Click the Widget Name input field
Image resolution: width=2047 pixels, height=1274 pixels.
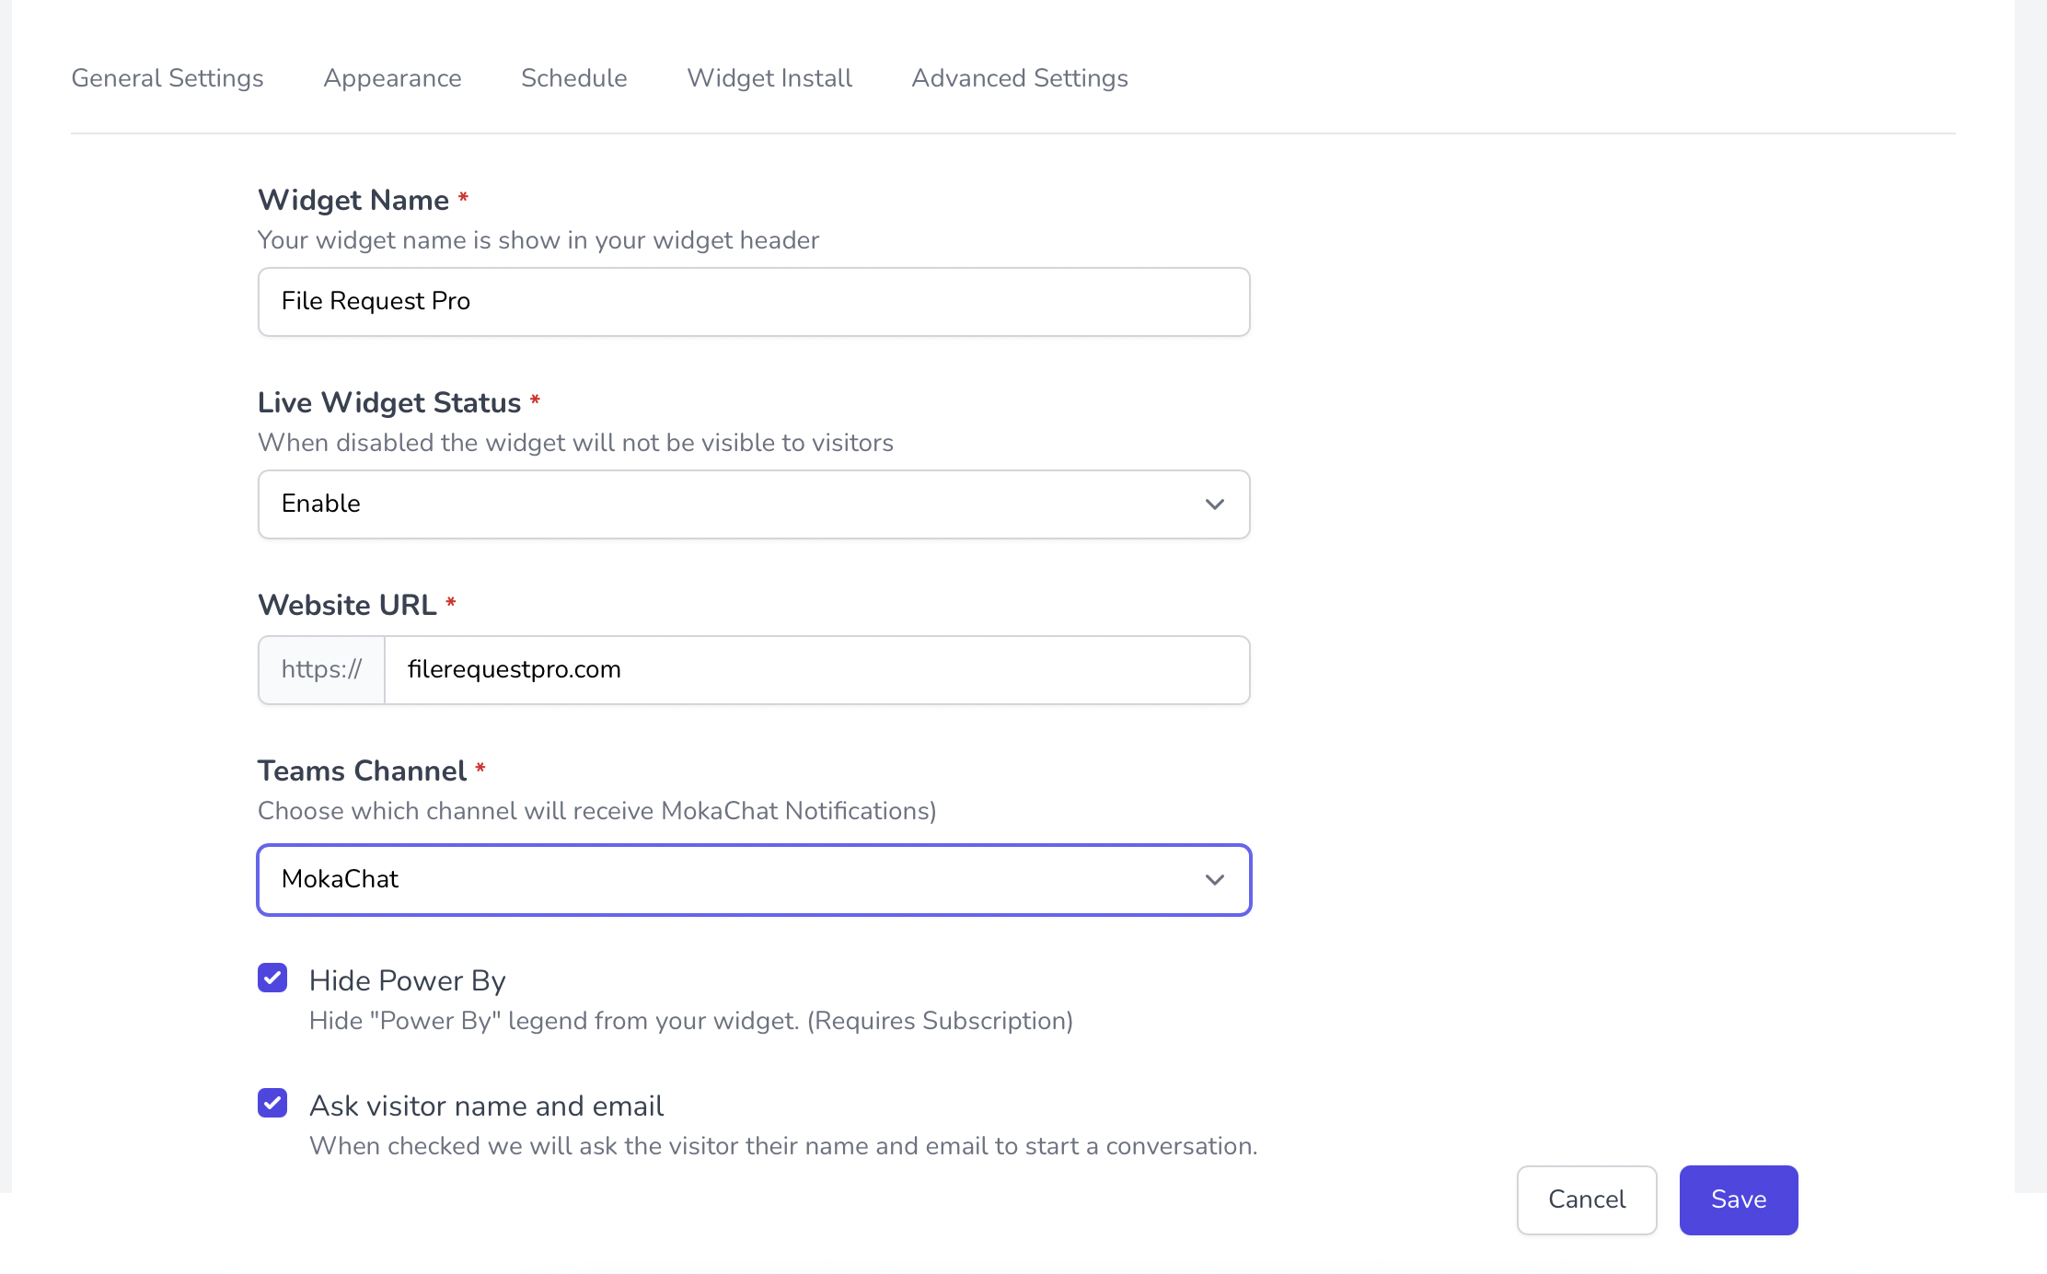click(754, 301)
